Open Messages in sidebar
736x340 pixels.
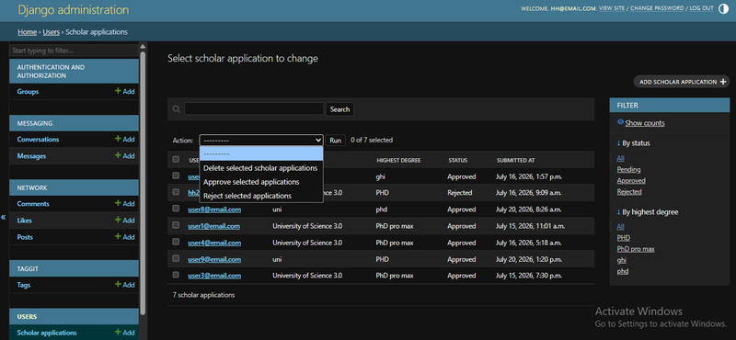tap(31, 155)
